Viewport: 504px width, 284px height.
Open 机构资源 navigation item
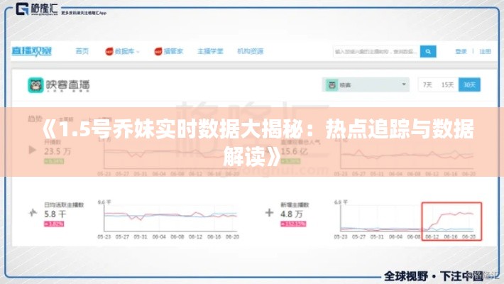pos(251,51)
